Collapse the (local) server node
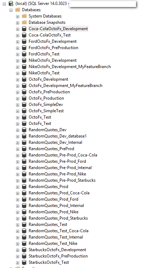The height and width of the screenshot is (268, 150). [5, 4]
